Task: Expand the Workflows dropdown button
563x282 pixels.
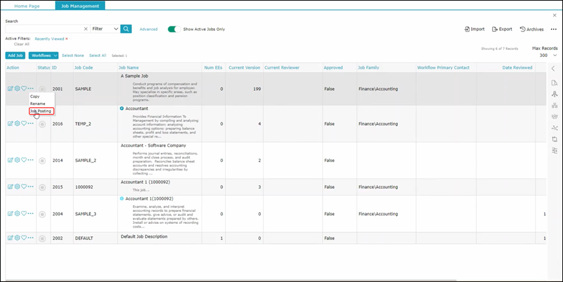Action: point(44,56)
